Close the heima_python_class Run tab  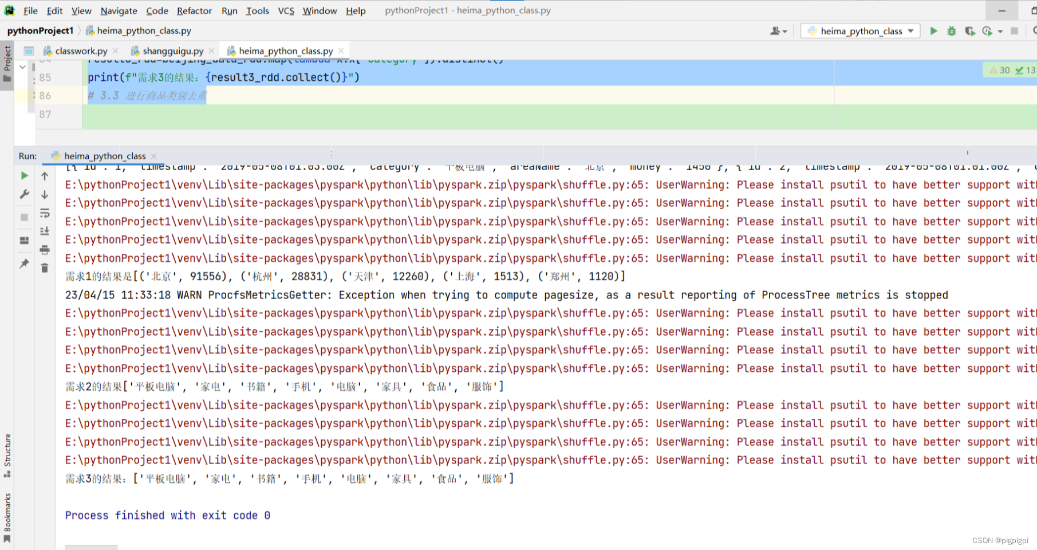tap(153, 156)
